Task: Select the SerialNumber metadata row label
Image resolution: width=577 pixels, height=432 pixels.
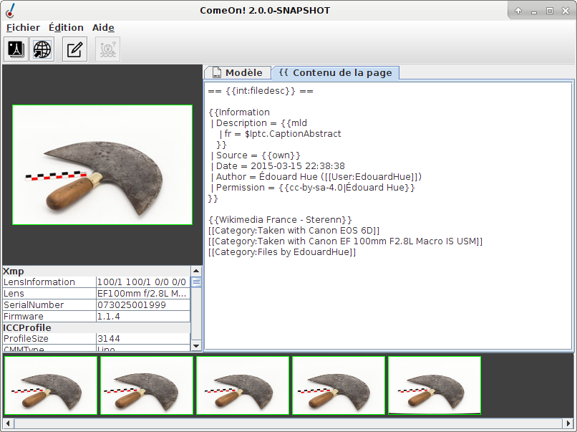Action: click(49, 305)
